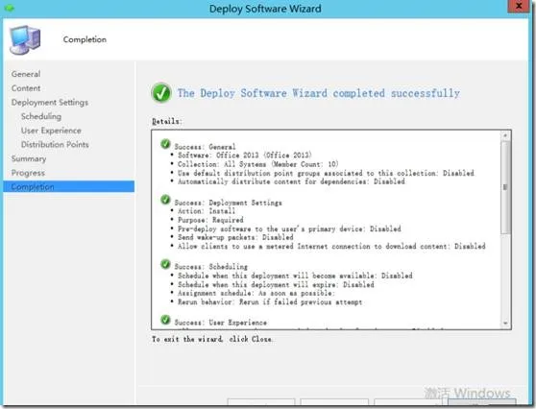Select the Content step in sidebar

26,88
